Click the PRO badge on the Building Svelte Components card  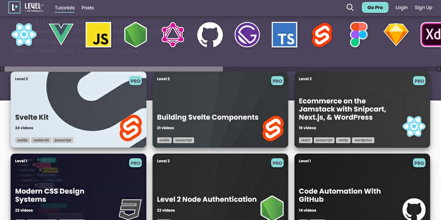point(277,81)
